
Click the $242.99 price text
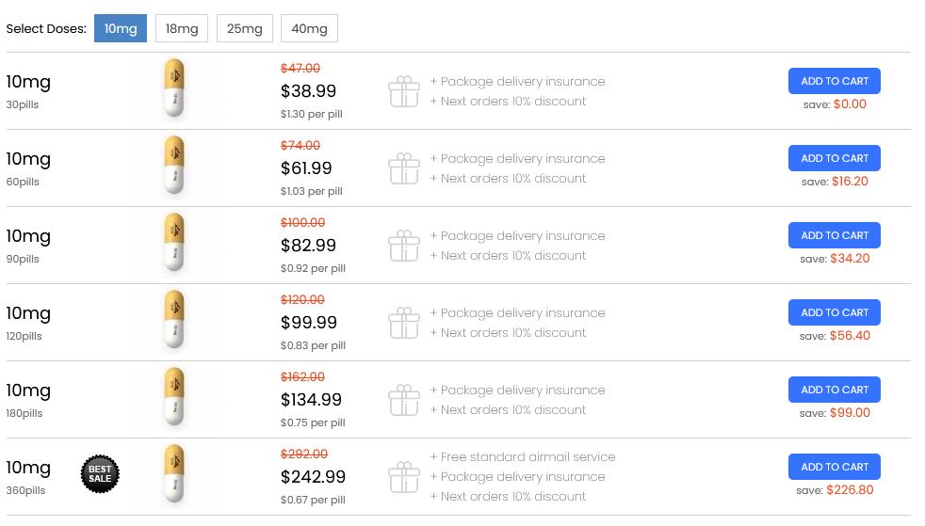pyautogui.click(x=314, y=476)
